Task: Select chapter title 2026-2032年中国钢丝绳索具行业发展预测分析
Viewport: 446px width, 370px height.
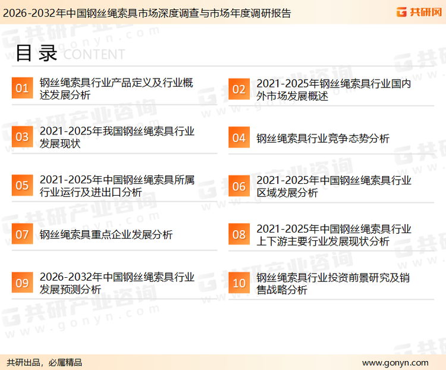Action: pos(117,283)
